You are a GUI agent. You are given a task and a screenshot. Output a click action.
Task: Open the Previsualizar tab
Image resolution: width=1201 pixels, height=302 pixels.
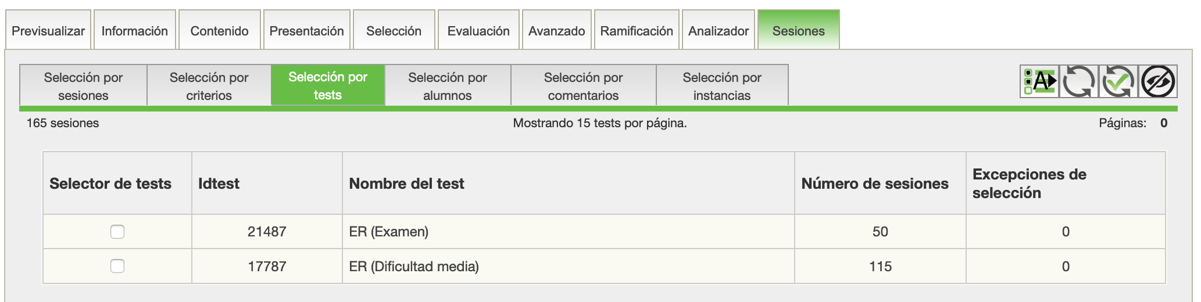tap(48, 31)
